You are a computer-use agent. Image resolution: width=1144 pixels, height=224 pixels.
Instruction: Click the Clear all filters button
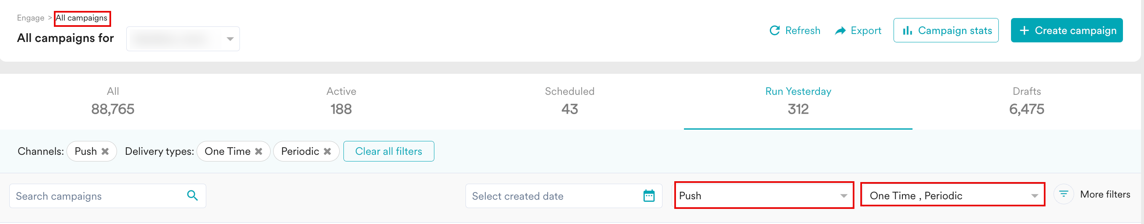tap(388, 151)
